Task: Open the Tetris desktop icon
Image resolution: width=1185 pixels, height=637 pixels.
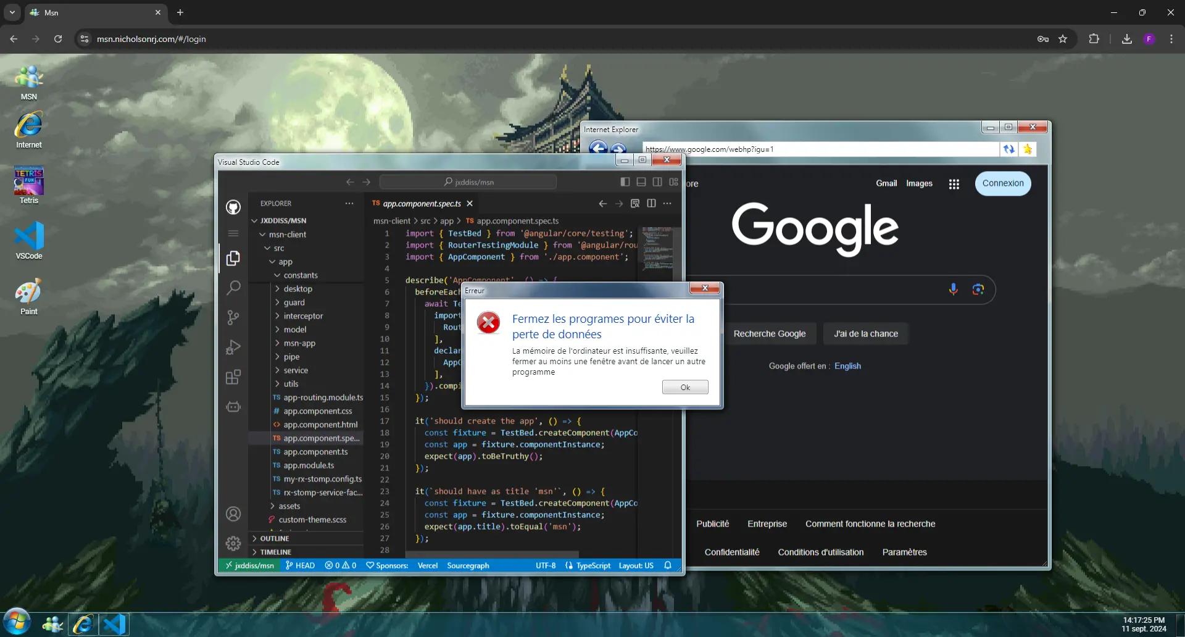Action: [x=28, y=185]
